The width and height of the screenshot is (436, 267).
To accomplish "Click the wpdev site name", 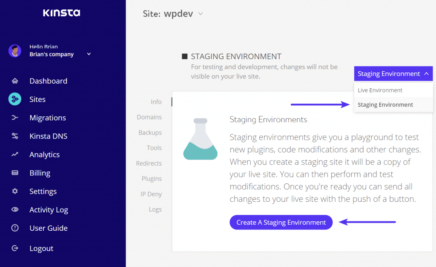I will click(x=178, y=14).
